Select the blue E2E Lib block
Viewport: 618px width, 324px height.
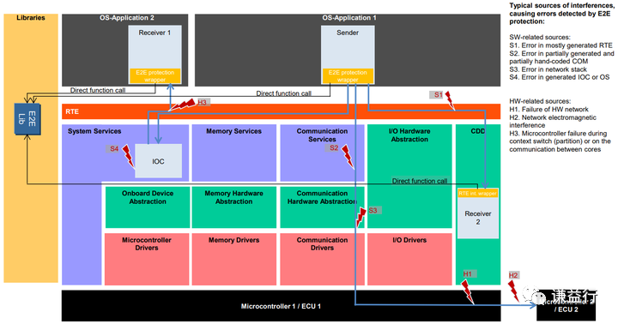pos(27,119)
